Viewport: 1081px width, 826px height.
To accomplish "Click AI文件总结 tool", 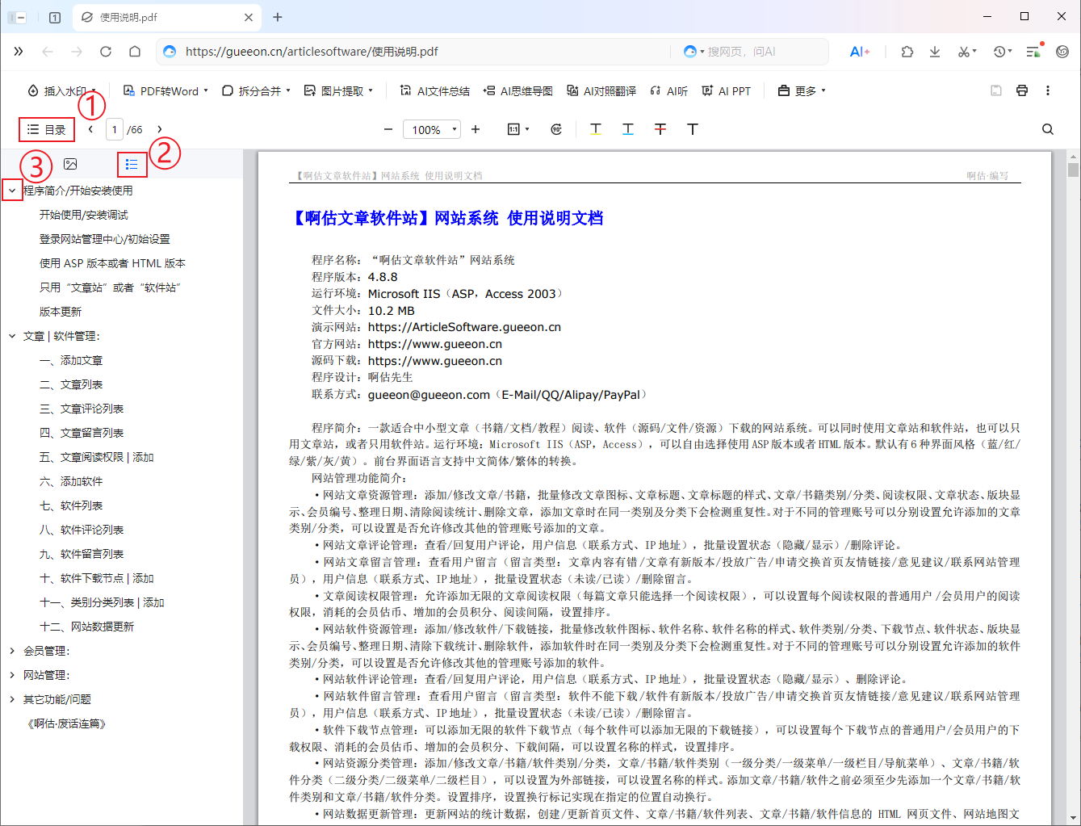I will [x=434, y=90].
